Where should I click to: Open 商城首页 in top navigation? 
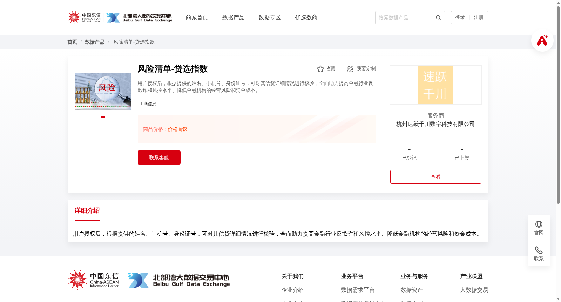tap(197, 18)
